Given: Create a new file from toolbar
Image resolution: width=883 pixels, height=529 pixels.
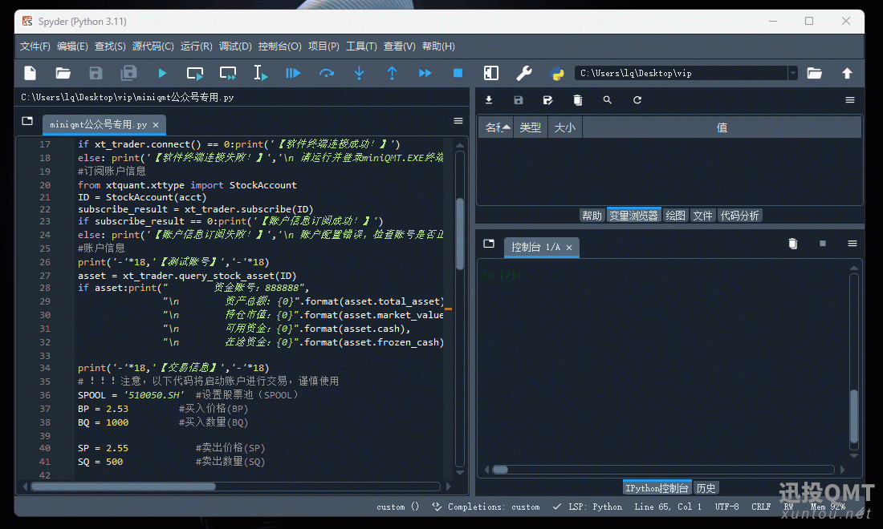Looking at the screenshot, I should (31, 73).
